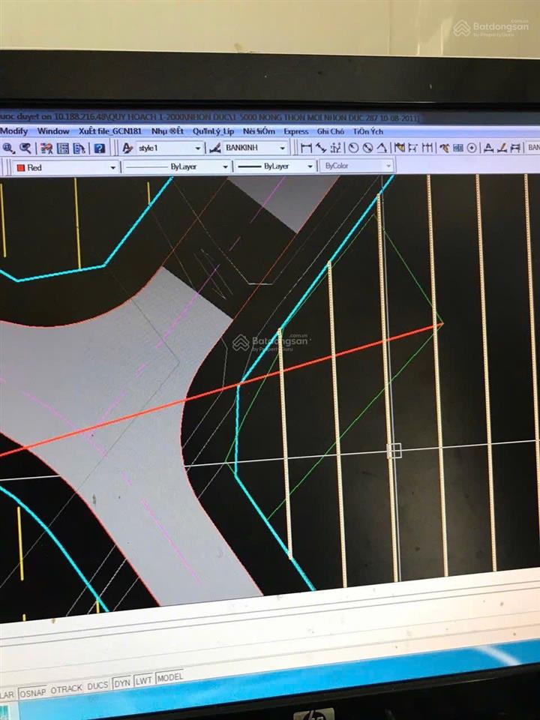Viewport: 540px width, 720px height.
Task: Open the Help question mark icon
Action: pyautogui.click(x=99, y=148)
